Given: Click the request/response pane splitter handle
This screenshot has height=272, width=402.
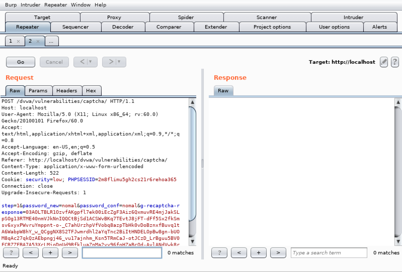Looking at the screenshot, I should (x=203, y=164).
